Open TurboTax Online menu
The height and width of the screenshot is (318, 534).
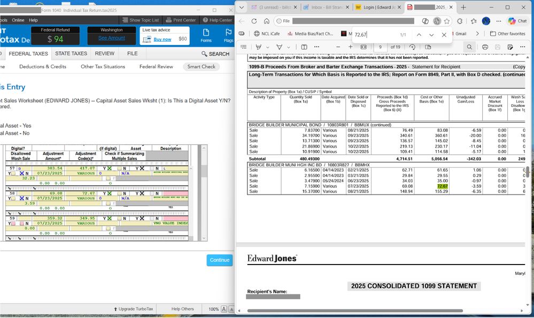click(18, 20)
